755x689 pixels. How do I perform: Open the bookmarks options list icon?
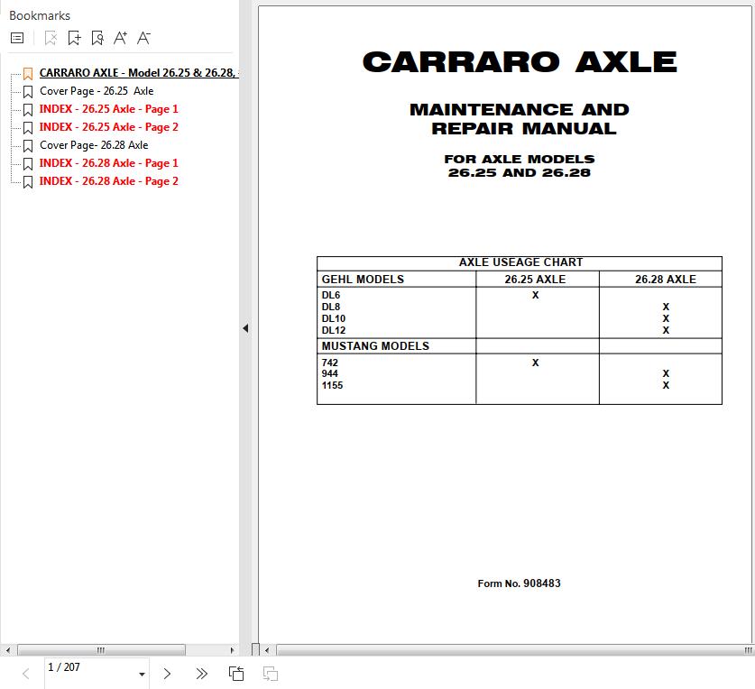coord(17,38)
